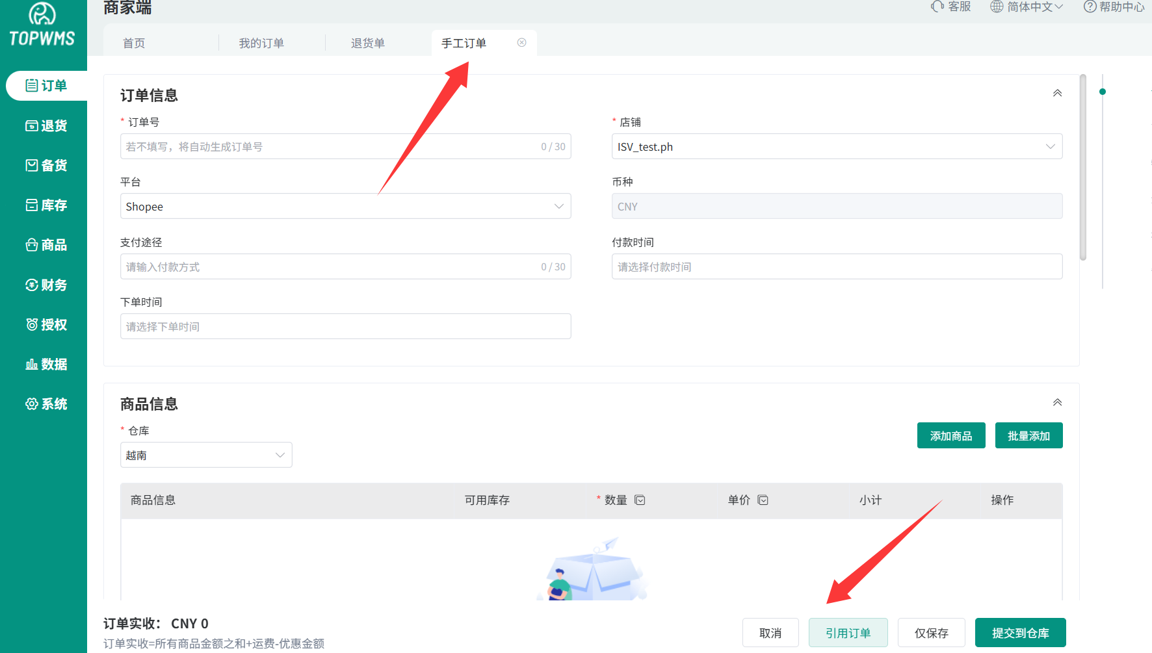Viewport: 1152px width, 653px height.
Task: Open the 付款时间 date picker field
Action: click(x=837, y=266)
